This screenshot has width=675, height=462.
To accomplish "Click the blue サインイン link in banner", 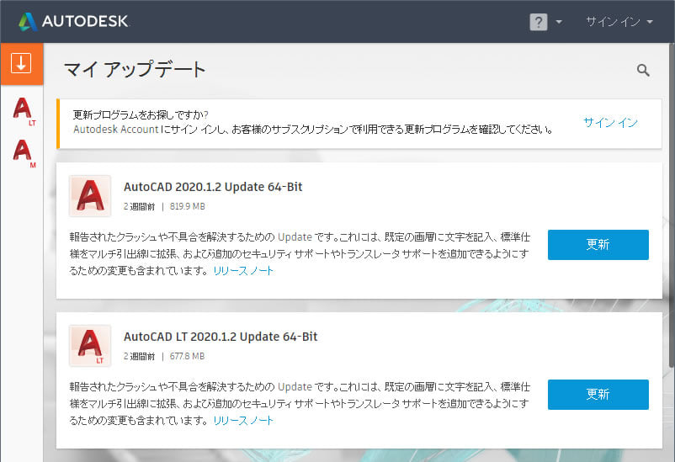I will (x=610, y=123).
